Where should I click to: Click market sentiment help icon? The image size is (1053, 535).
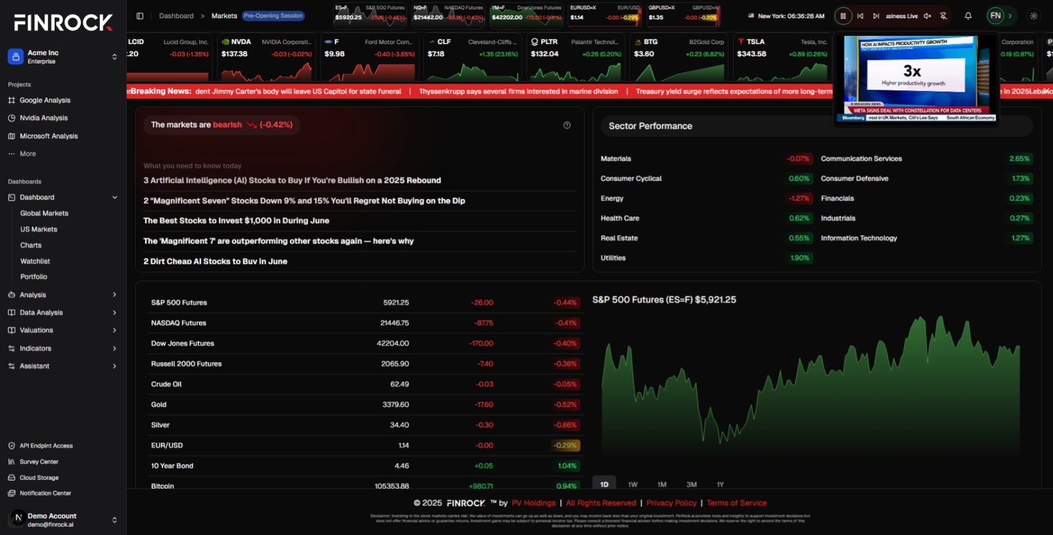567,125
